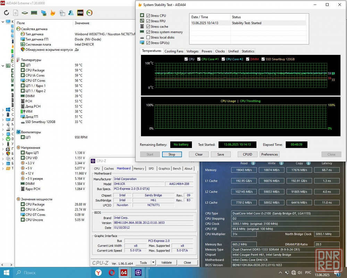The image size is (347, 278).
Task: Open Copy column info icon
Action: click(x=308, y=163)
